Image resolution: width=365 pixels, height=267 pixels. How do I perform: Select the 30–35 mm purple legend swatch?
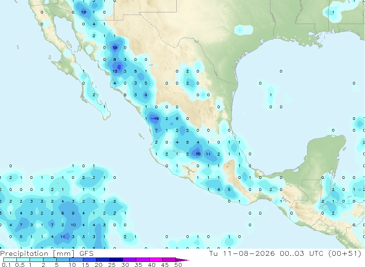130,260
